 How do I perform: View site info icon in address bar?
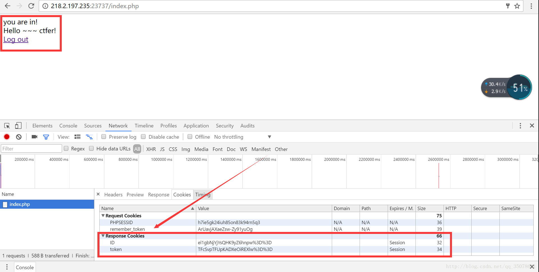[45, 6]
